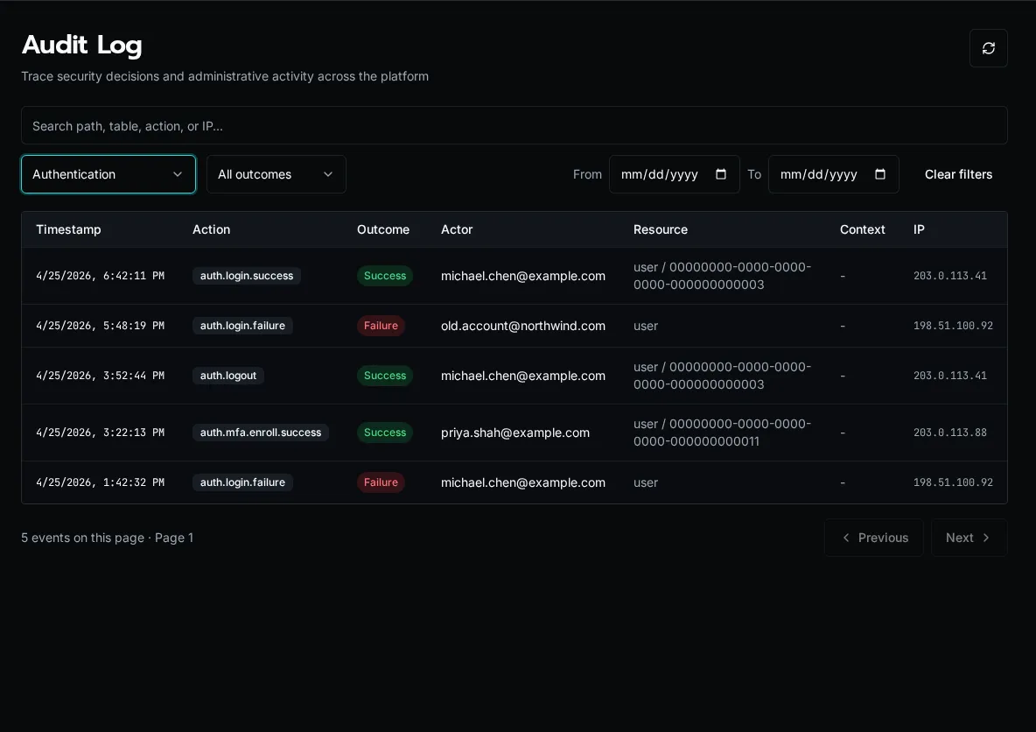Click the Failure badge in the 1:42:32 PM row
1036x732 pixels.
(x=381, y=482)
